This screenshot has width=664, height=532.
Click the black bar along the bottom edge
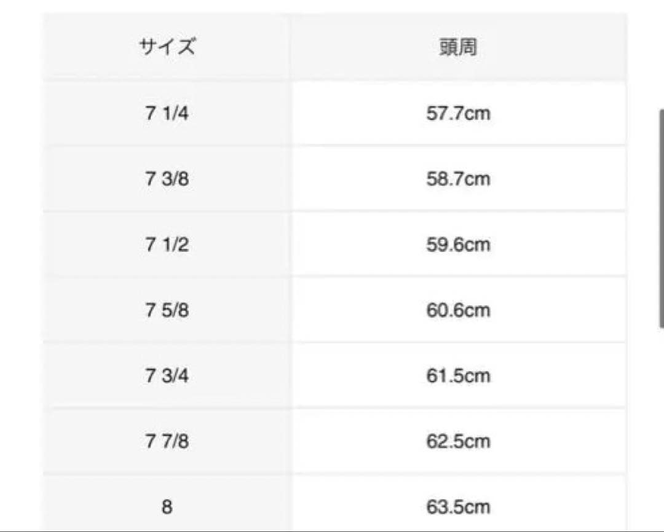point(332,530)
